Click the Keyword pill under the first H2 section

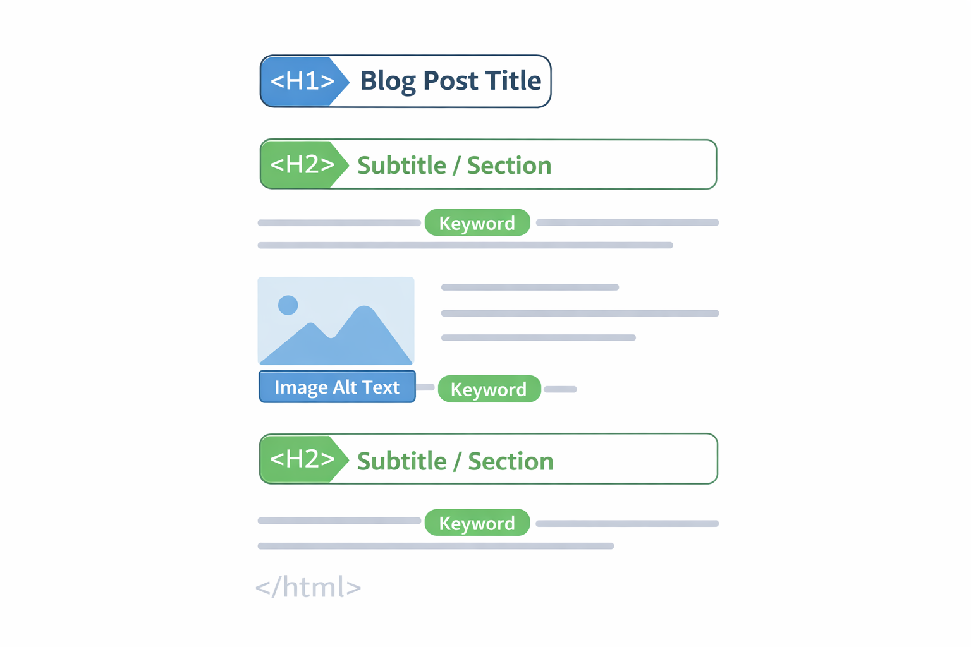pyautogui.click(x=477, y=223)
